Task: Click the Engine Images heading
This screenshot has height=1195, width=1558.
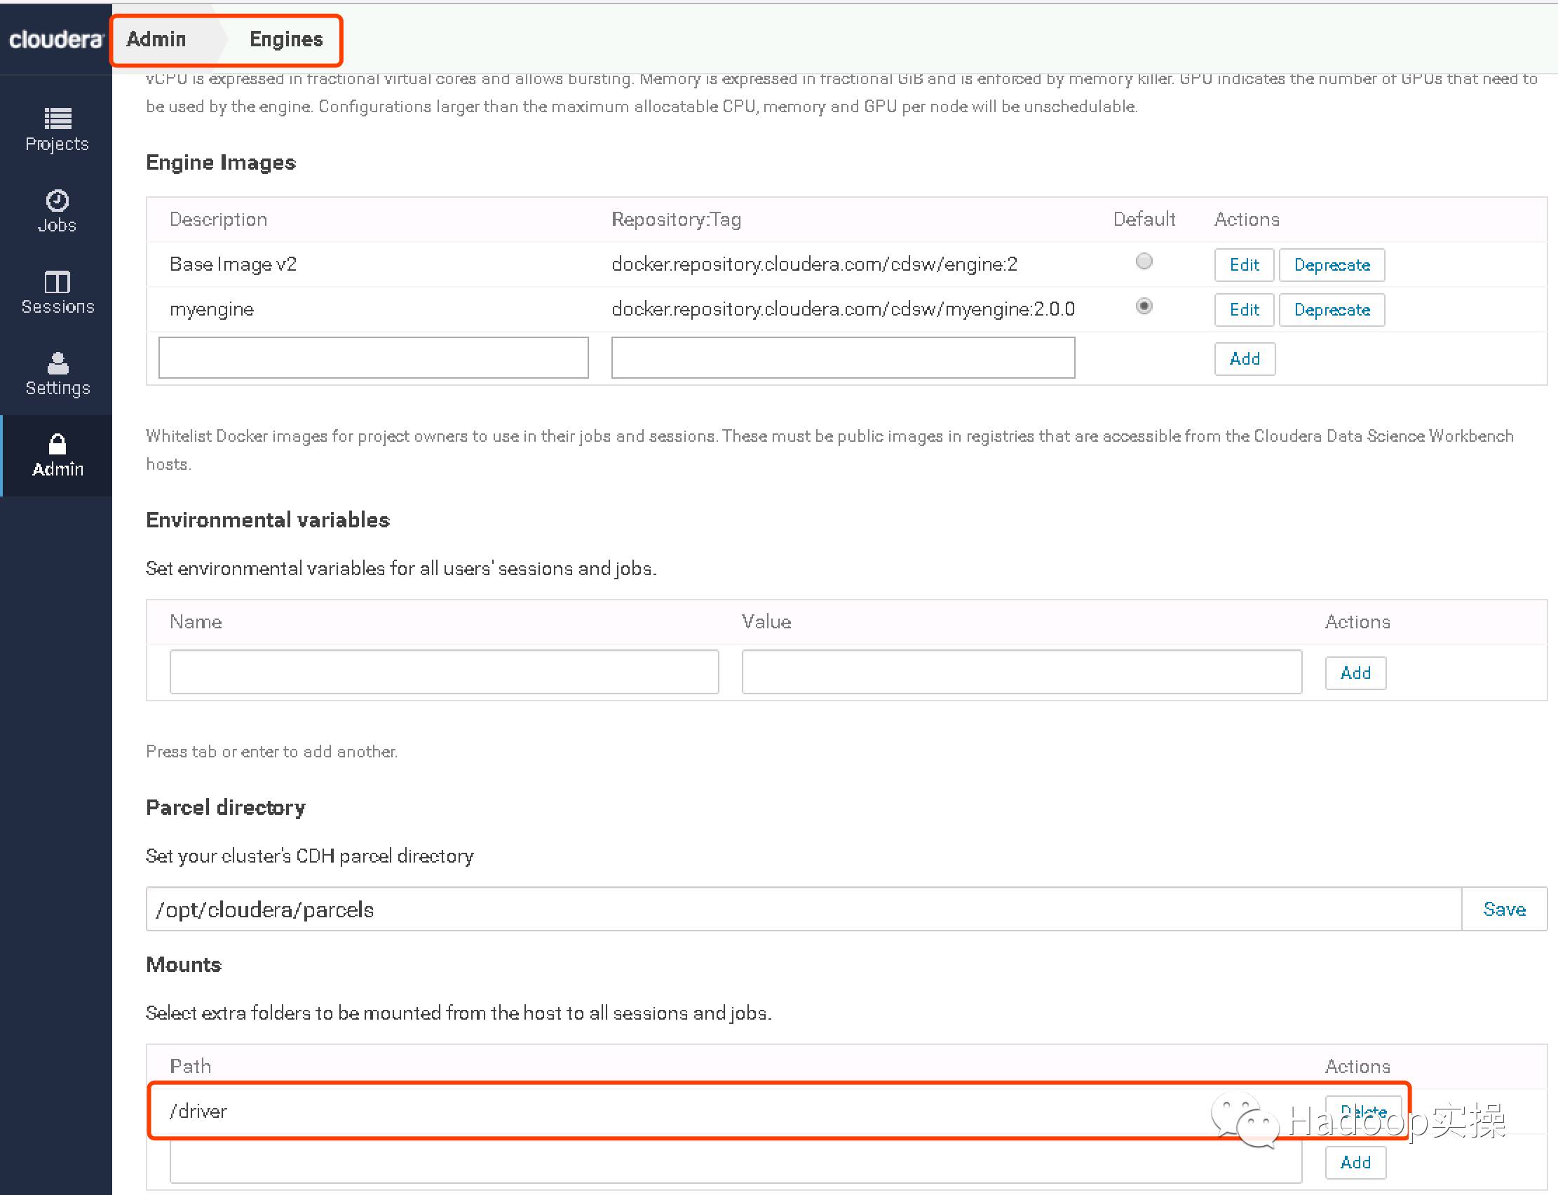Action: pos(220,163)
